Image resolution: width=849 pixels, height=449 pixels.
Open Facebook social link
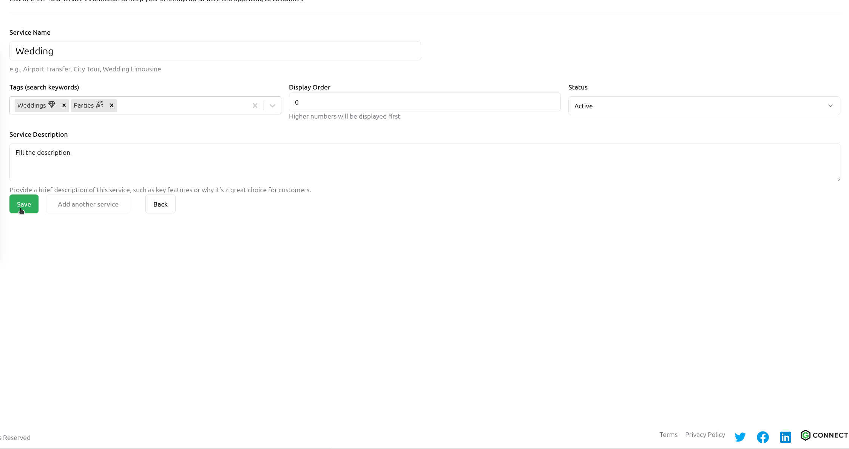(x=763, y=437)
